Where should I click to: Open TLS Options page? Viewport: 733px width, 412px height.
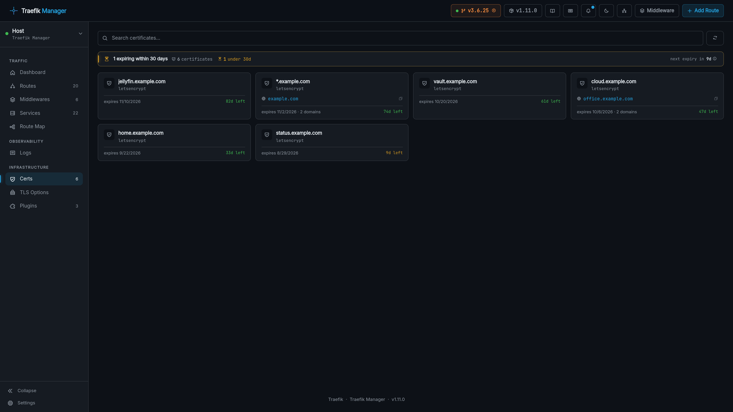click(44, 193)
